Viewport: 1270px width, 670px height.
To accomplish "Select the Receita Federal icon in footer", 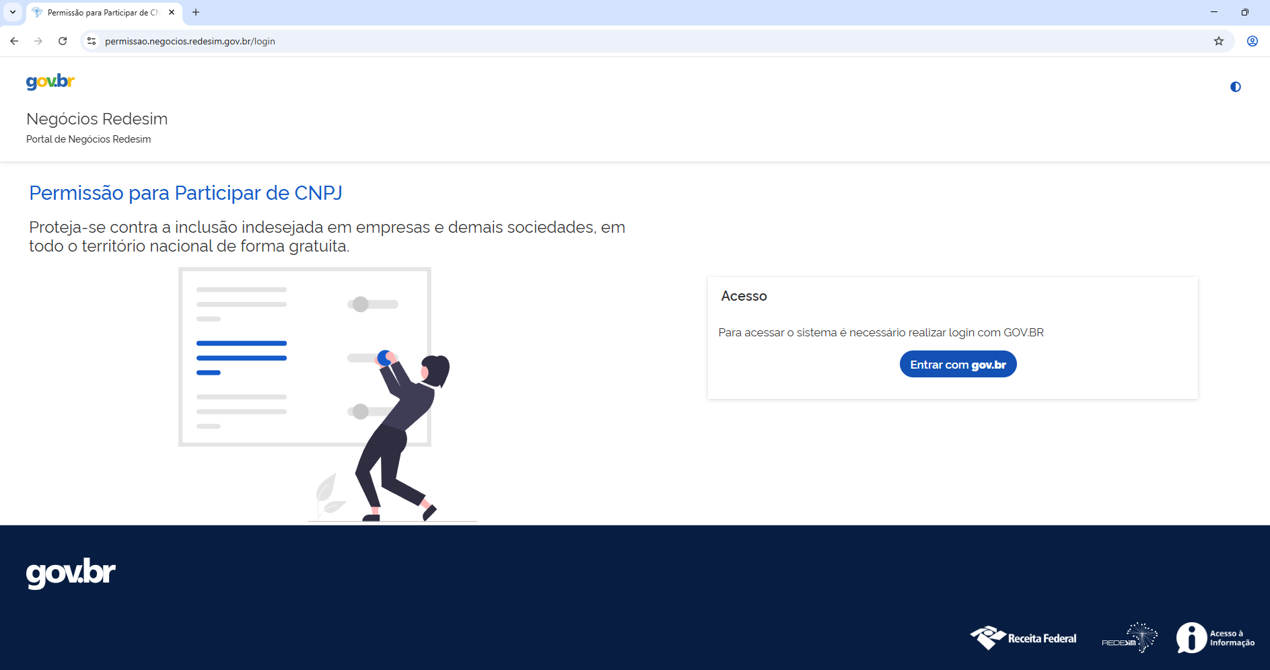I will [1023, 638].
